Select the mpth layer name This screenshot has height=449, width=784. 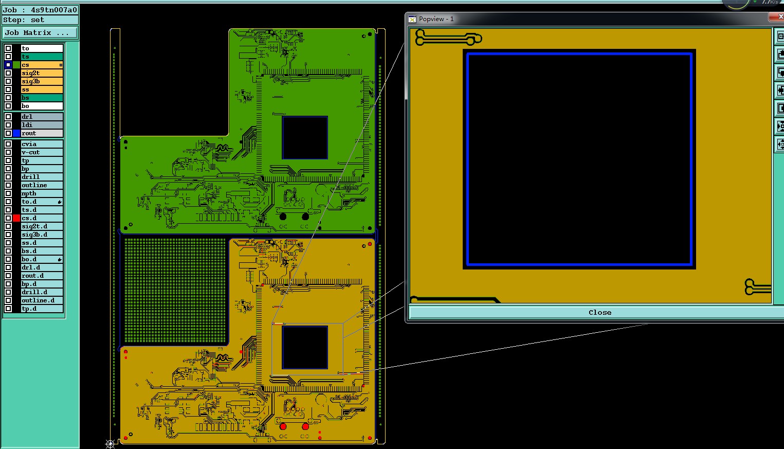click(x=42, y=193)
